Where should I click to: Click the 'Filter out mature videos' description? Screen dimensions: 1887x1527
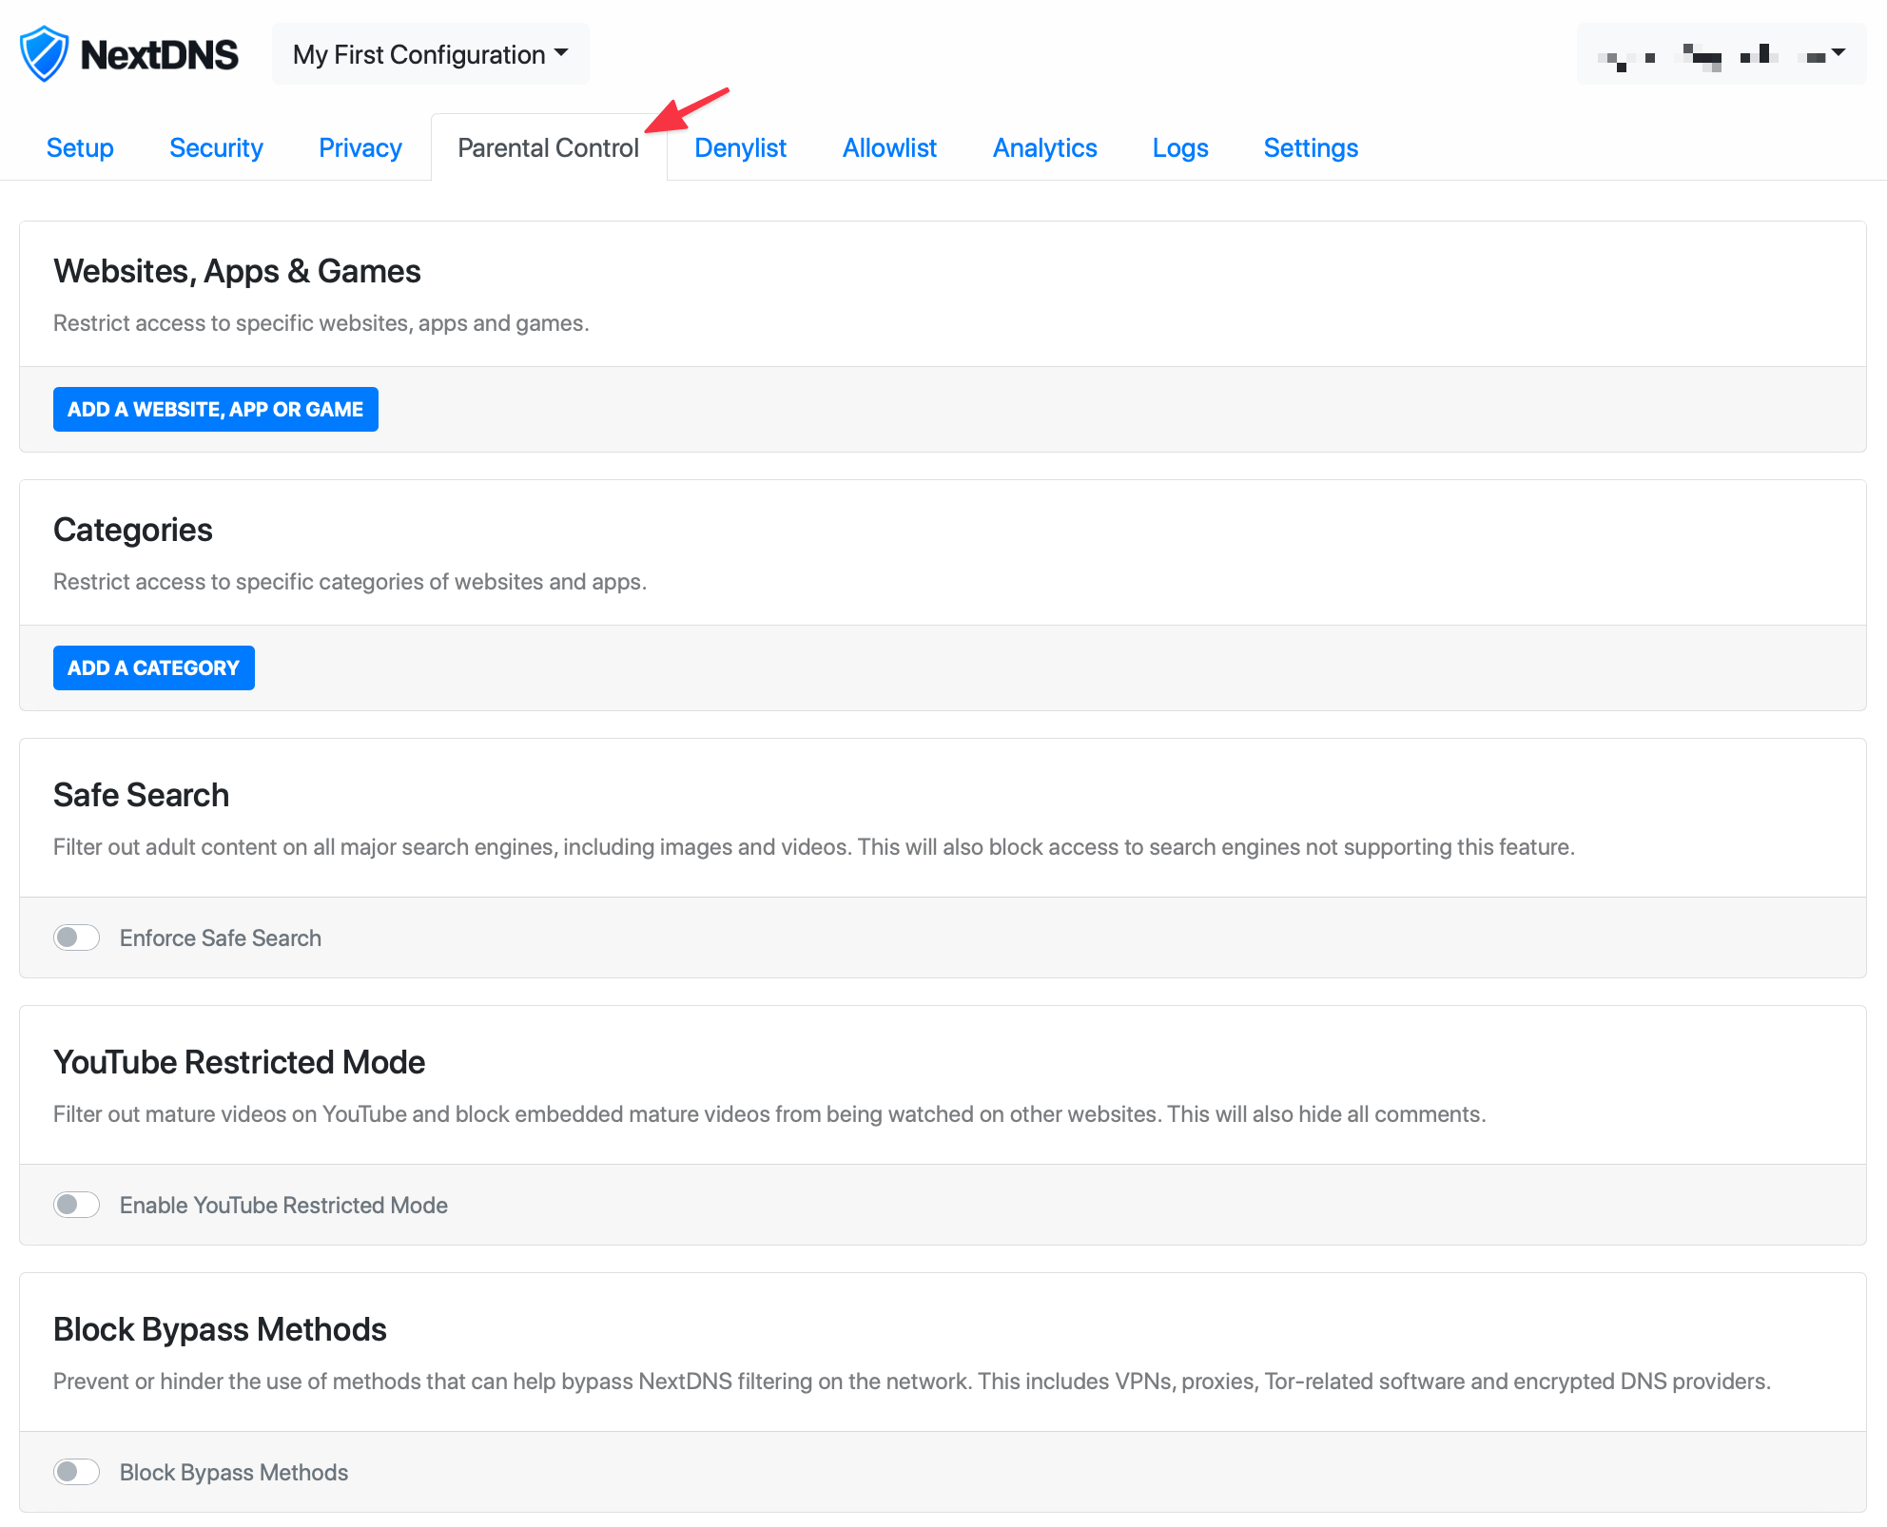click(x=769, y=1114)
